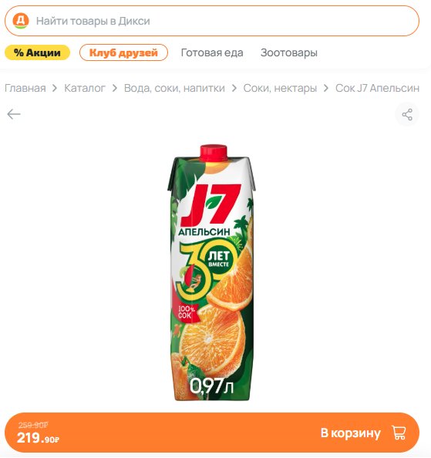The image size is (431, 458).
Task: Open Соки, нектары breadcrumb category
Action: pos(280,88)
